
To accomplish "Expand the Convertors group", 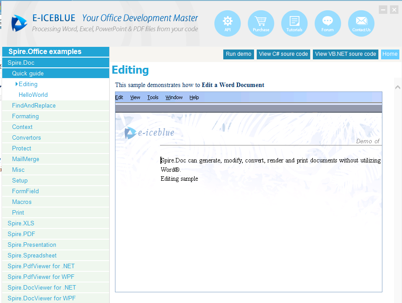I will pos(56,137).
